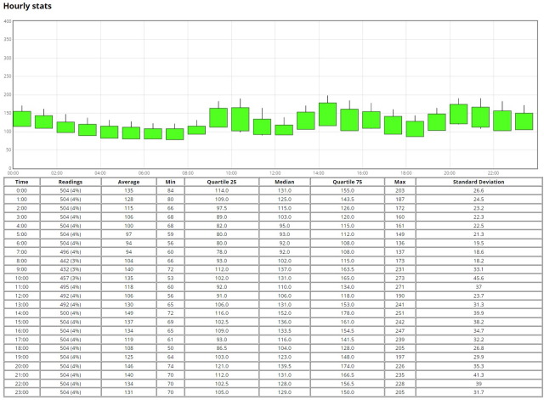544x400 pixels.
Task: Click the 12:00 time cell in table
Action: coord(21,296)
